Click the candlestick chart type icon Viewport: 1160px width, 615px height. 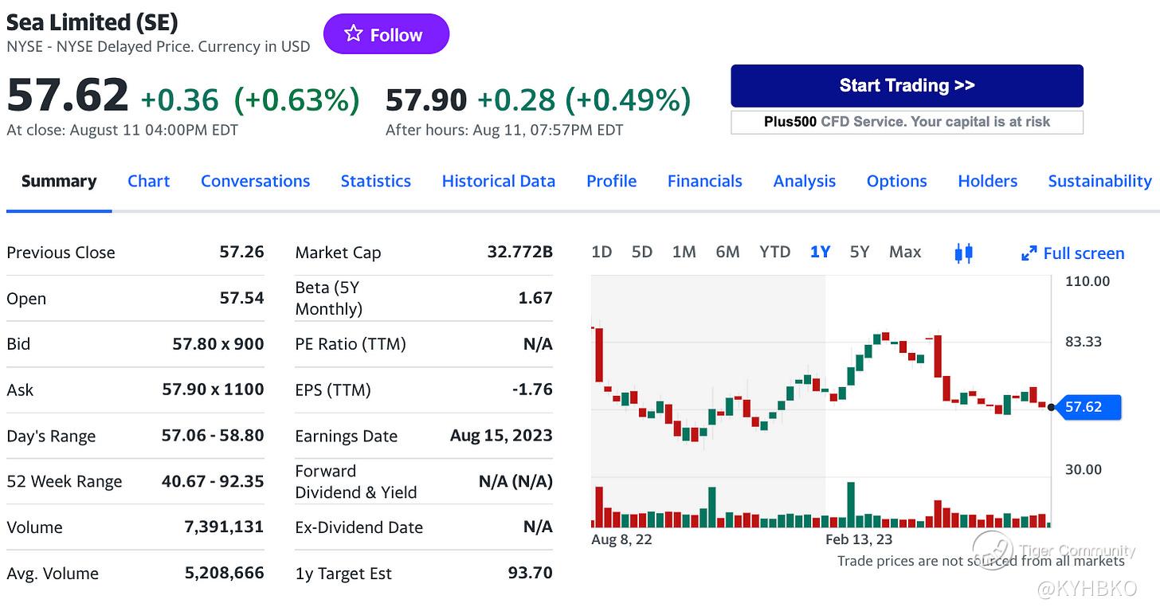click(963, 253)
